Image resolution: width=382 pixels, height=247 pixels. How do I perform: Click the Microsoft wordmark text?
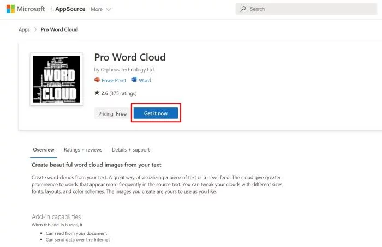pyautogui.click(x=31, y=9)
